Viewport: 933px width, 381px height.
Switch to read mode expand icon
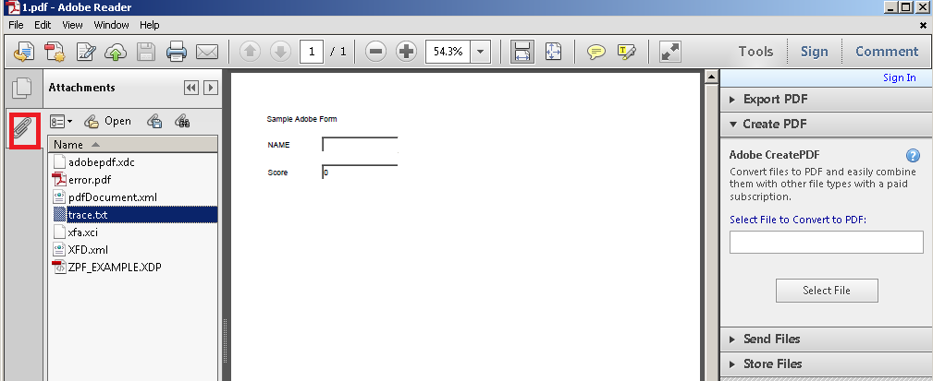(670, 52)
